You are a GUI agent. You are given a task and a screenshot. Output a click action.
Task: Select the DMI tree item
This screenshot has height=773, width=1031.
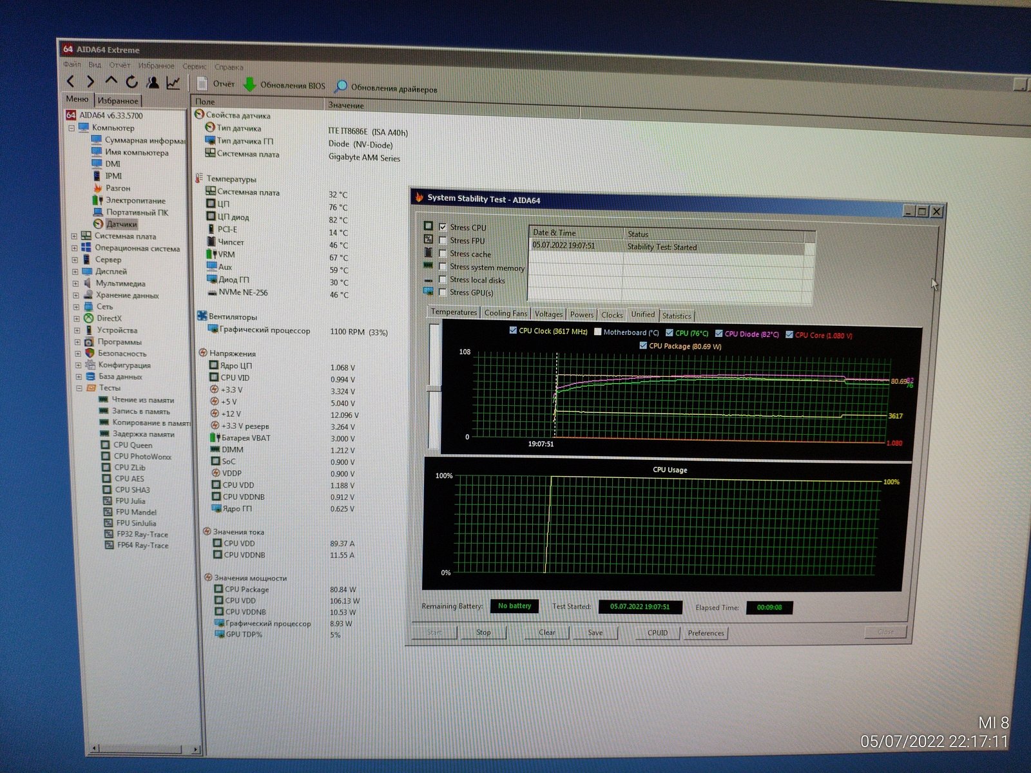click(x=106, y=164)
